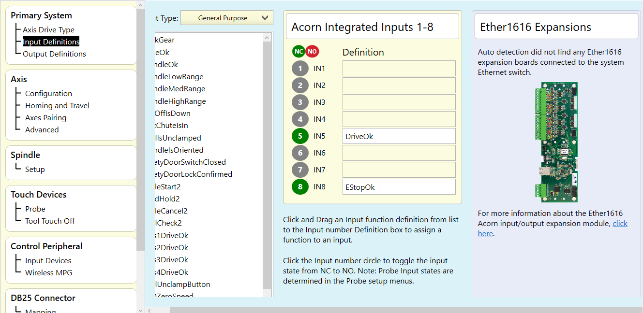Image resolution: width=643 pixels, height=313 pixels.
Task: Select list entry ending in 'ndleLowRange'
Action: tap(178, 77)
